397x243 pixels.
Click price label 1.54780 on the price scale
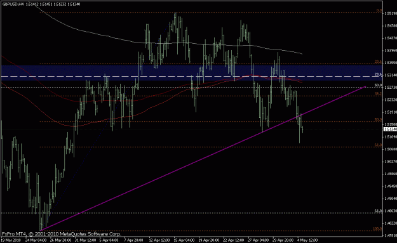point(391,26)
